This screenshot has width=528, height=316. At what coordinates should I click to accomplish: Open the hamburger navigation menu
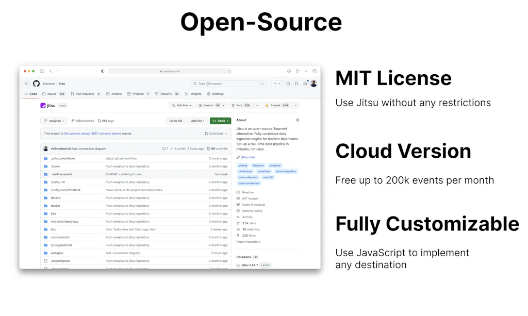pyautogui.click(x=26, y=84)
